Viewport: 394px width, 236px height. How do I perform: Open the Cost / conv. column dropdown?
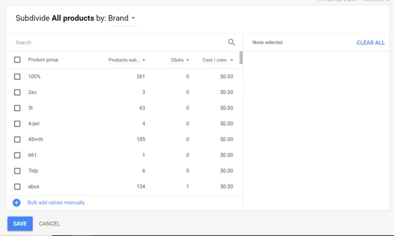tap(218, 60)
